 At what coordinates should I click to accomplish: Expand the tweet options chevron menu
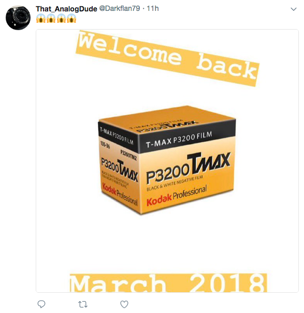294,9
